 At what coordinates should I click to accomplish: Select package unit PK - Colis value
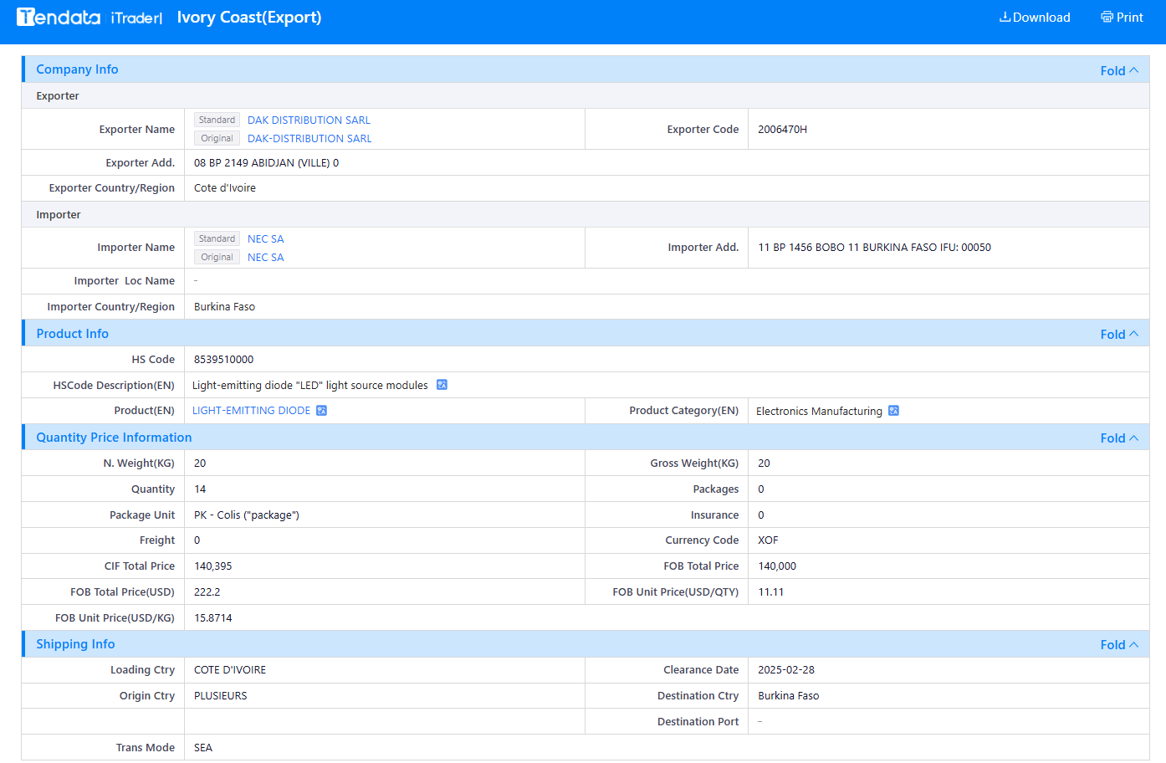(x=247, y=515)
